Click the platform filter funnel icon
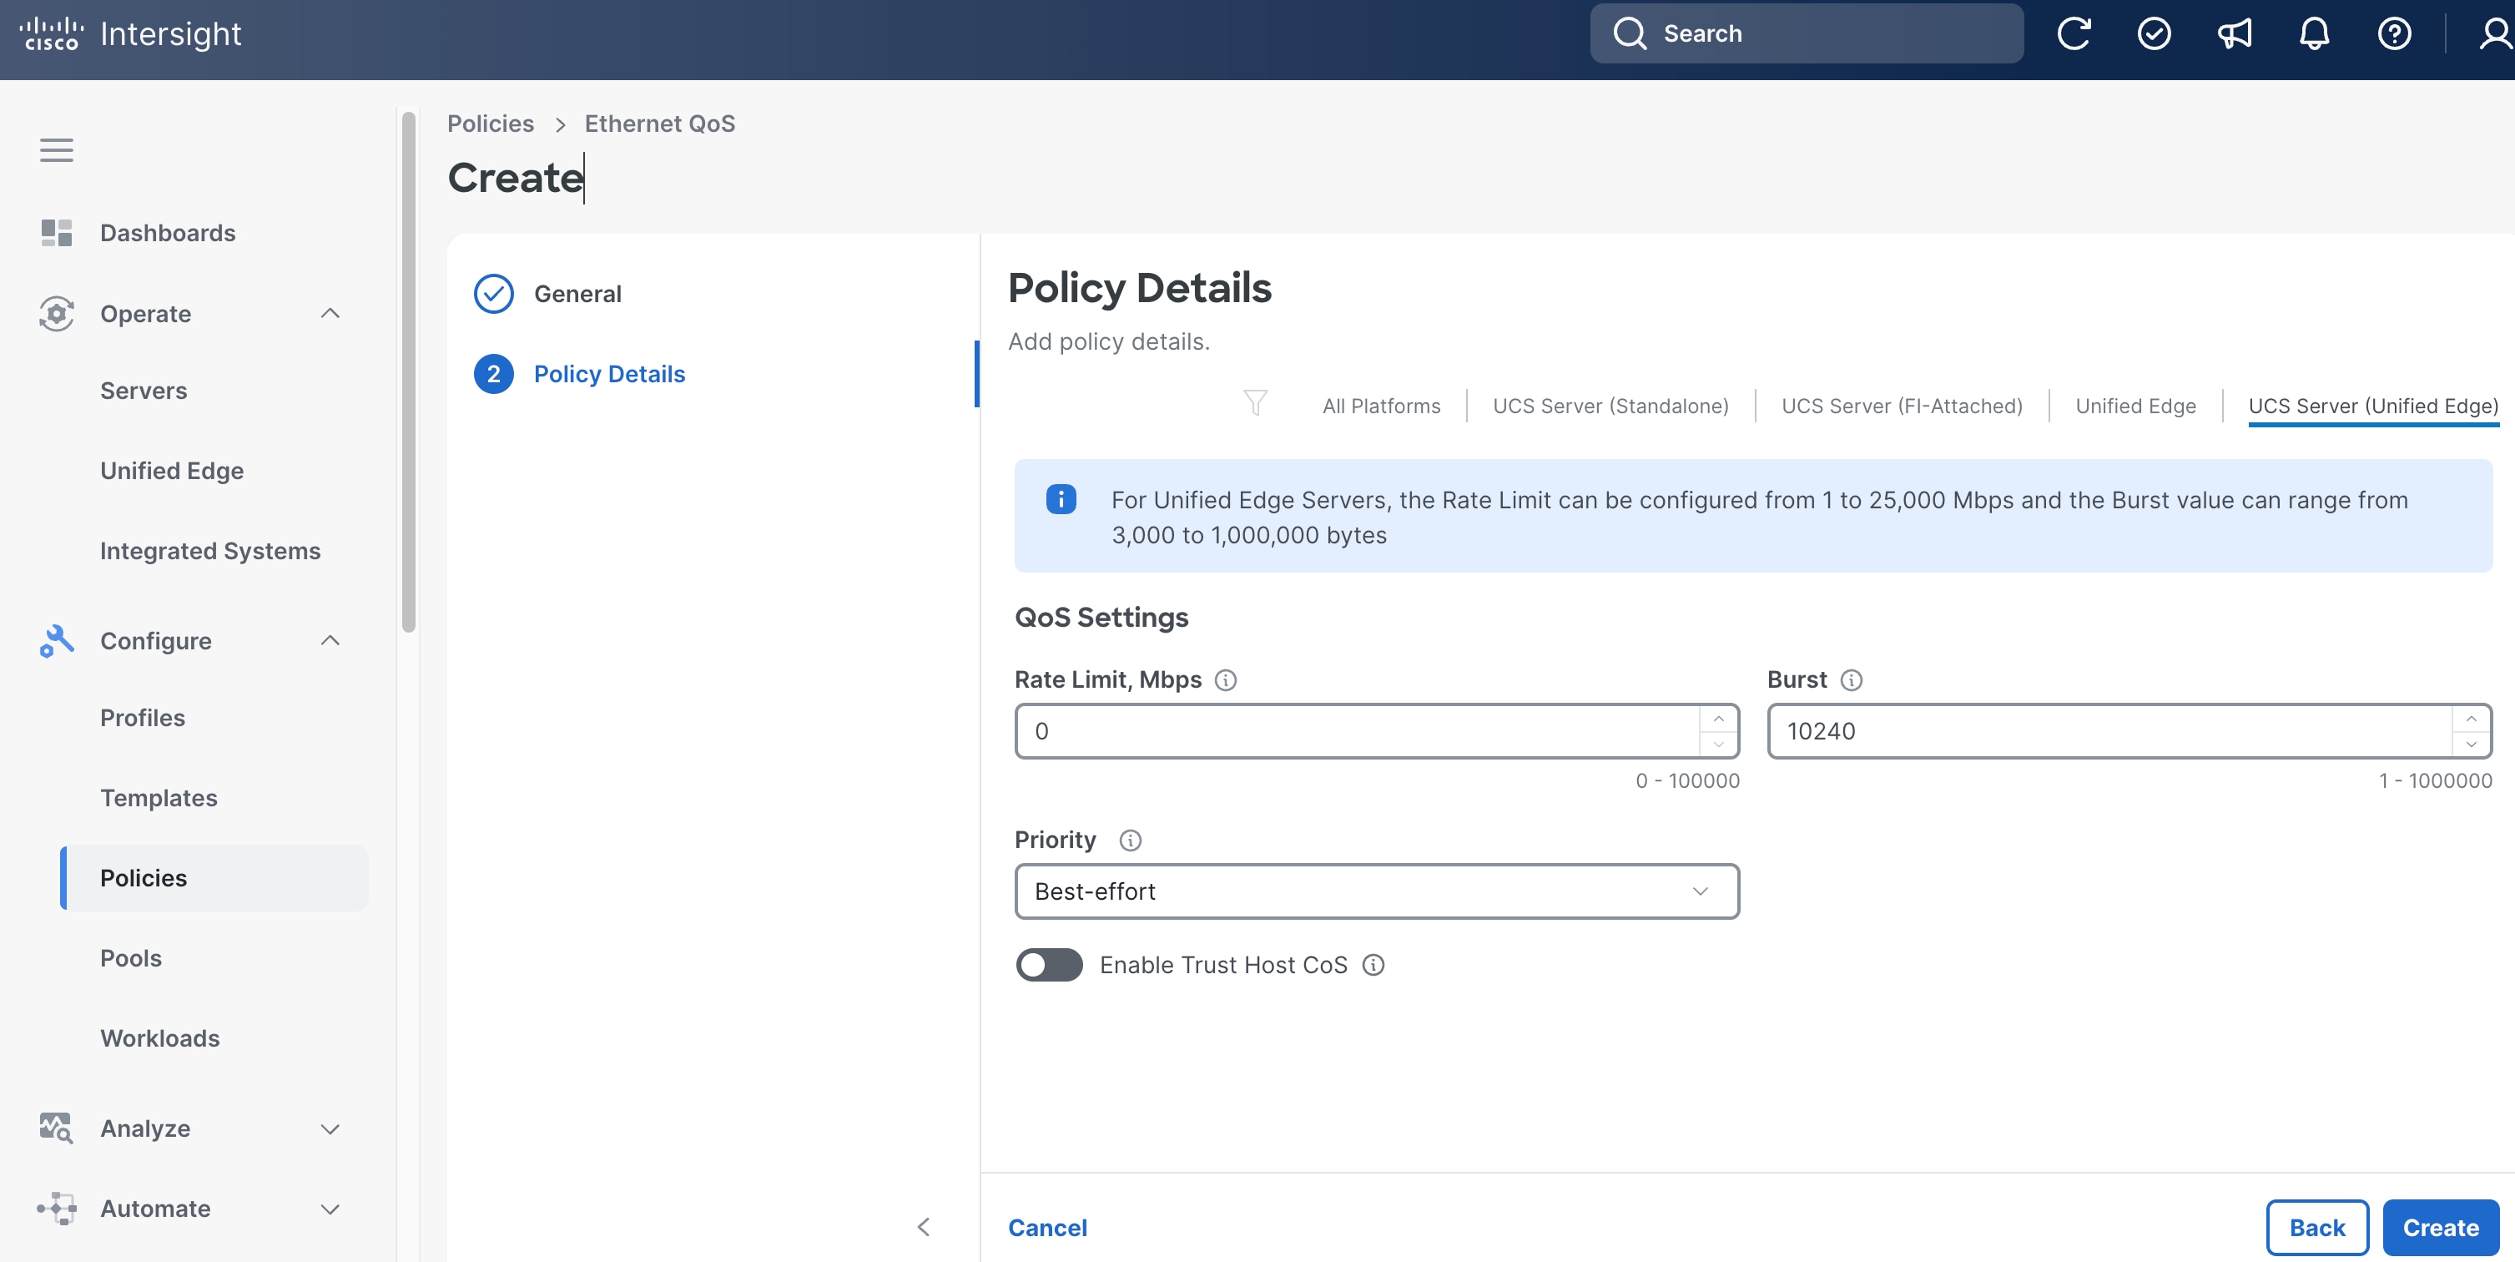Image resolution: width=2515 pixels, height=1262 pixels. [x=1256, y=402]
